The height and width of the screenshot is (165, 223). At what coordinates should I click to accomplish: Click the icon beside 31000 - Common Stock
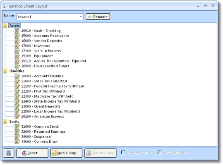(17, 127)
